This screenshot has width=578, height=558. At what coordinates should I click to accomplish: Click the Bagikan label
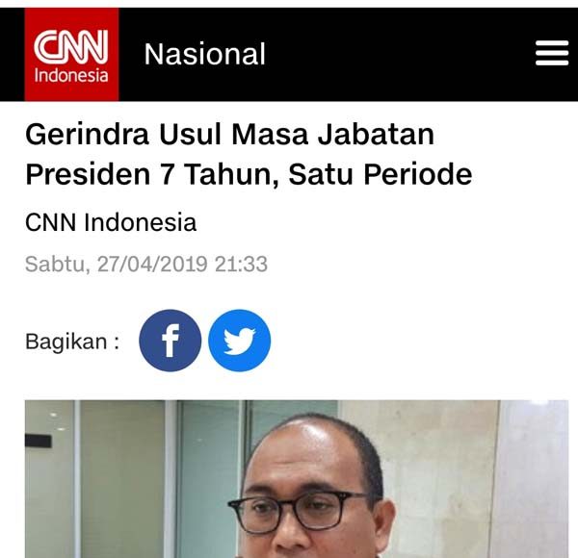click(72, 342)
